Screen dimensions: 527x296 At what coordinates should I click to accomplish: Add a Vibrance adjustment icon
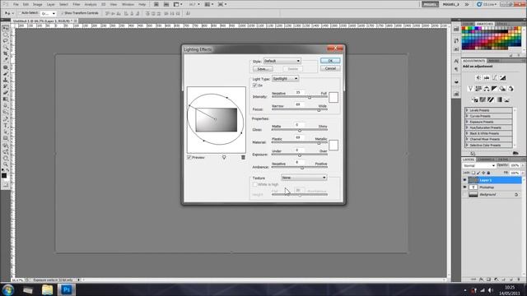point(470,89)
